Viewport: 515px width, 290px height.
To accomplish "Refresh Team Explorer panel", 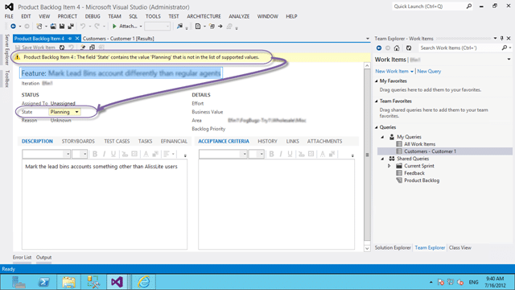I will coord(409,48).
